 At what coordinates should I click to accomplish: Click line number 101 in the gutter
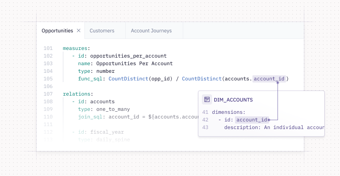click(48, 48)
